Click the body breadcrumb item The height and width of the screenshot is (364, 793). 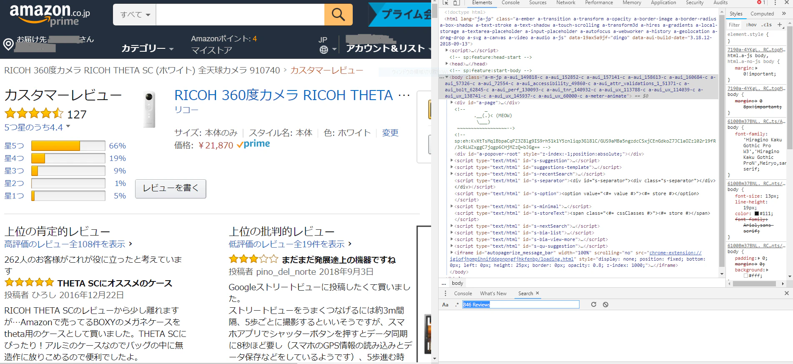coord(457,283)
